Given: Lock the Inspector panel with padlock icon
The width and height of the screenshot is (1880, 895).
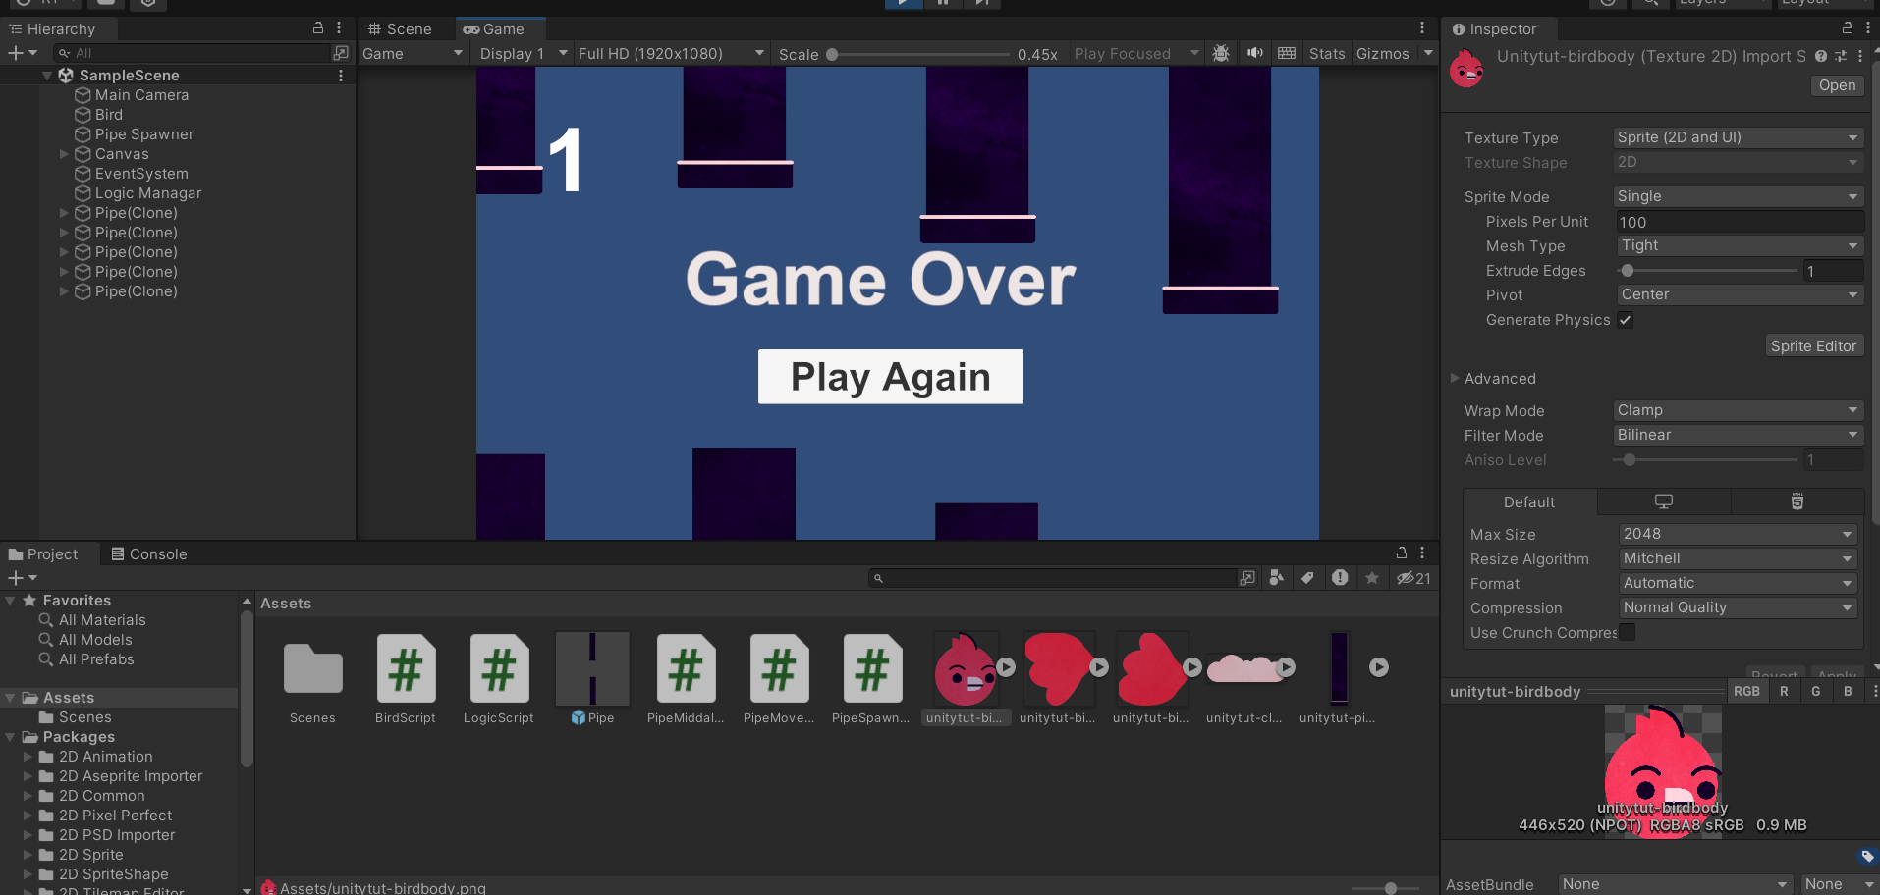Looking at the screenshot, I should pyautogui.click(x=1848, y=28).
